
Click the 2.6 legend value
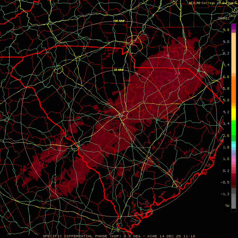[226, 136]
